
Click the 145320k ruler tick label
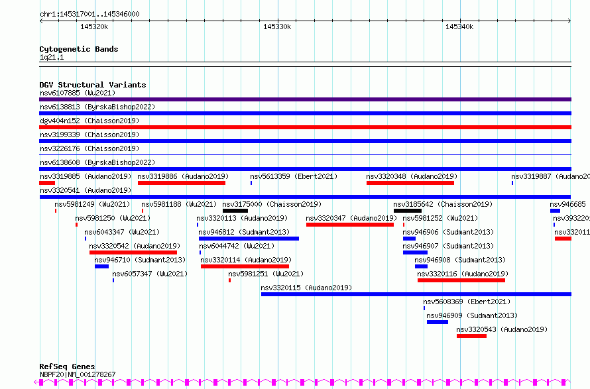pos(94,27)
